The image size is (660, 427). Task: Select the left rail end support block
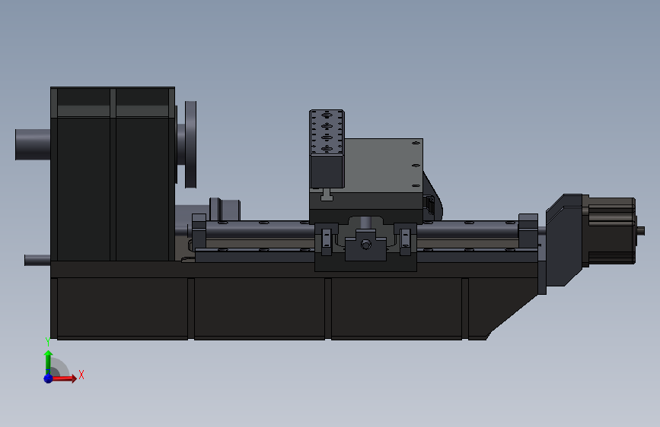(x=199, y=231)
